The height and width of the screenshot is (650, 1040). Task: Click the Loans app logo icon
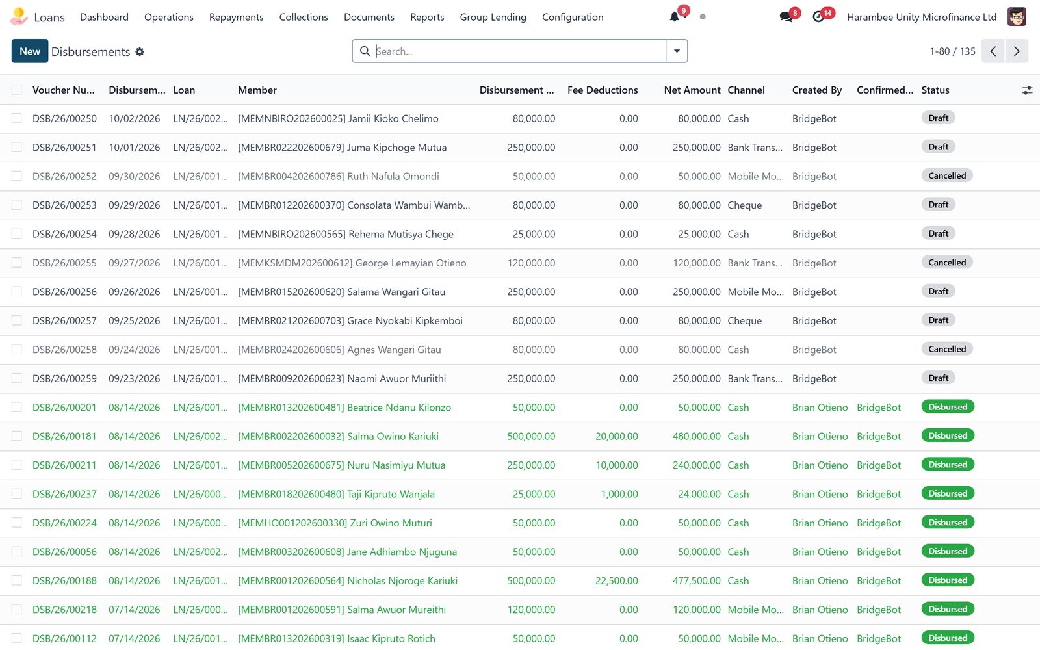(x=19, y=16)
